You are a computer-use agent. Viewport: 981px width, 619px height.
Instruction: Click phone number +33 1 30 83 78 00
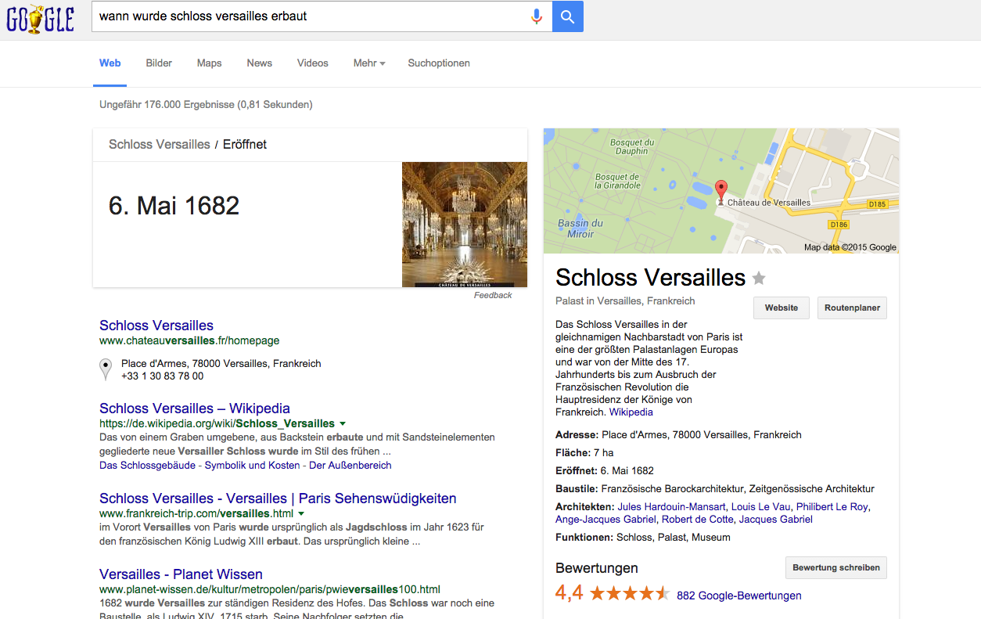[x=162, y=376]
